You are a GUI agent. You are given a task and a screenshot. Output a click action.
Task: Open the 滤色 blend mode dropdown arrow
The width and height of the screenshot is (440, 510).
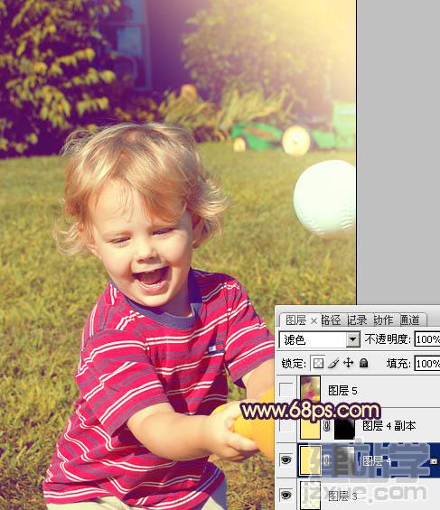pos(352,340)
